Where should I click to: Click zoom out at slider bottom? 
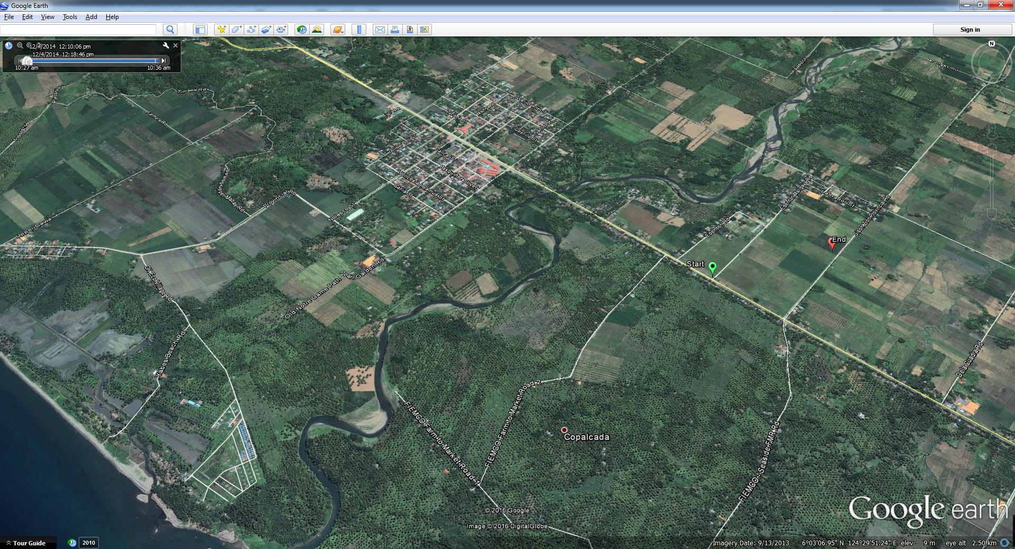tap(992, 213)
